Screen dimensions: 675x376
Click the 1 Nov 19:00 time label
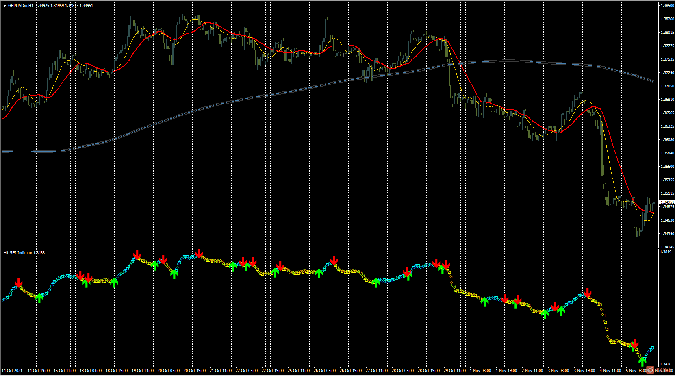click(x=506, y=371)
